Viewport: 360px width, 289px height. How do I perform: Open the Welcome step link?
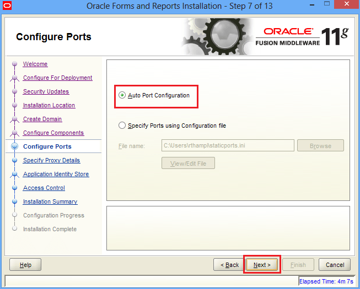point(35,64)
